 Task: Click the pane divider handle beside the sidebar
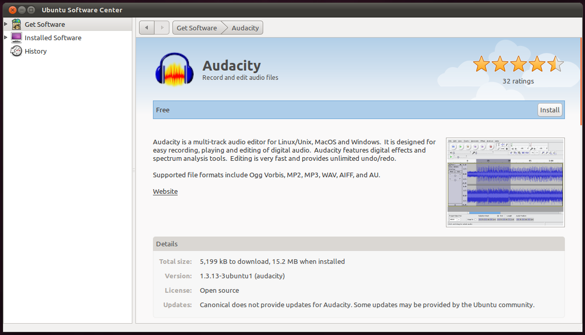(x=134, y=170)
